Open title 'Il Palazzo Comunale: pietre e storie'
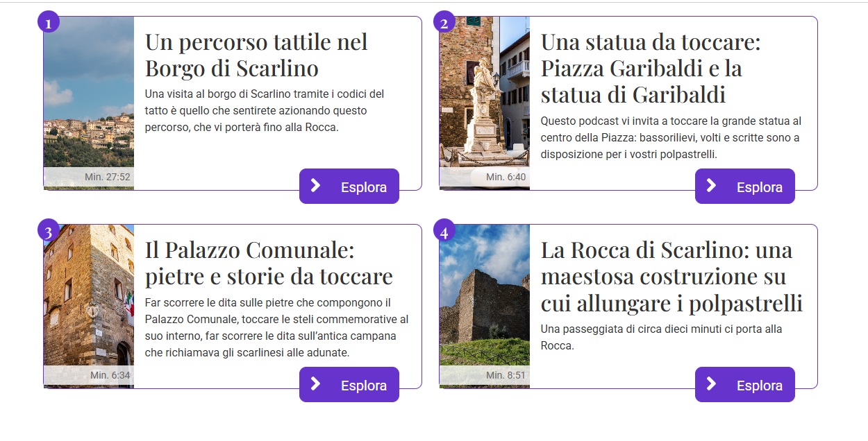This screenshot has height=441, width=868. click(x=269, y=263)
